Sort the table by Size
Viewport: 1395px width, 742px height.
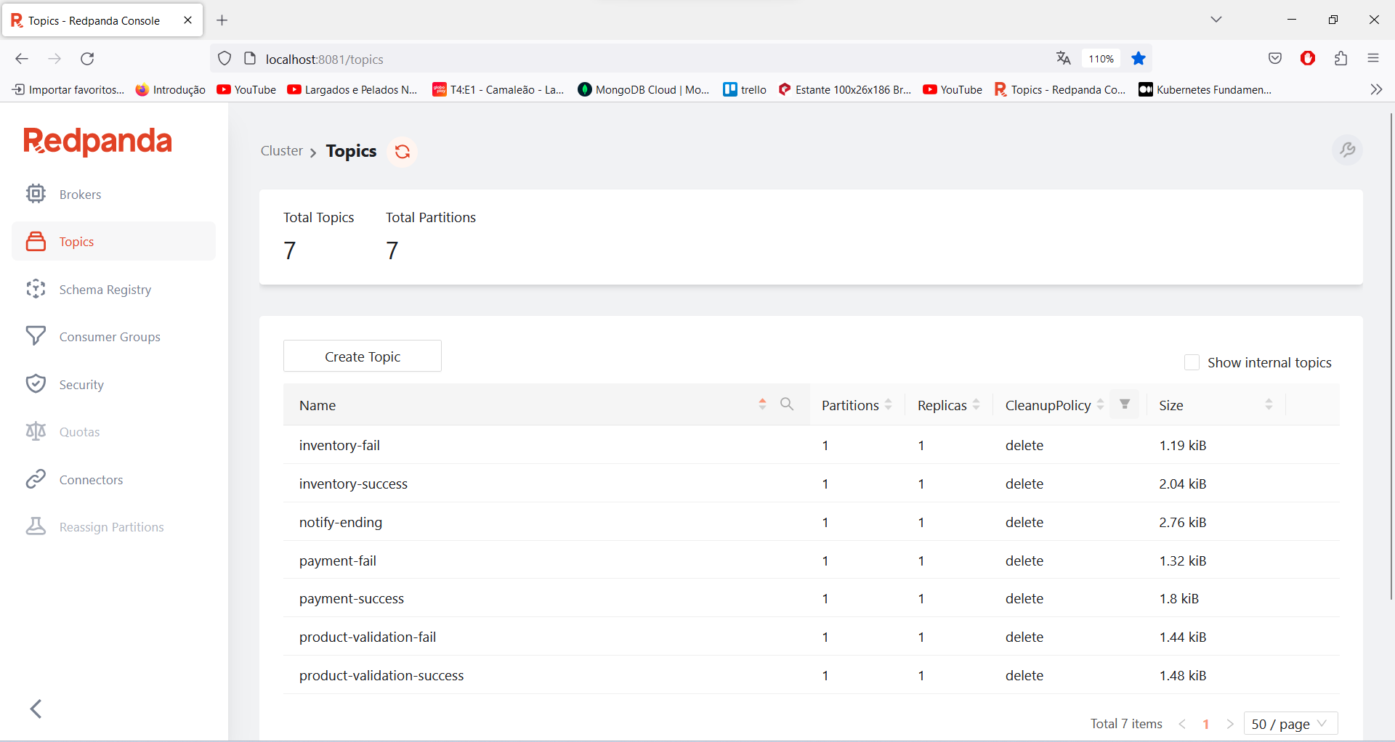(x=1269, y=405)
